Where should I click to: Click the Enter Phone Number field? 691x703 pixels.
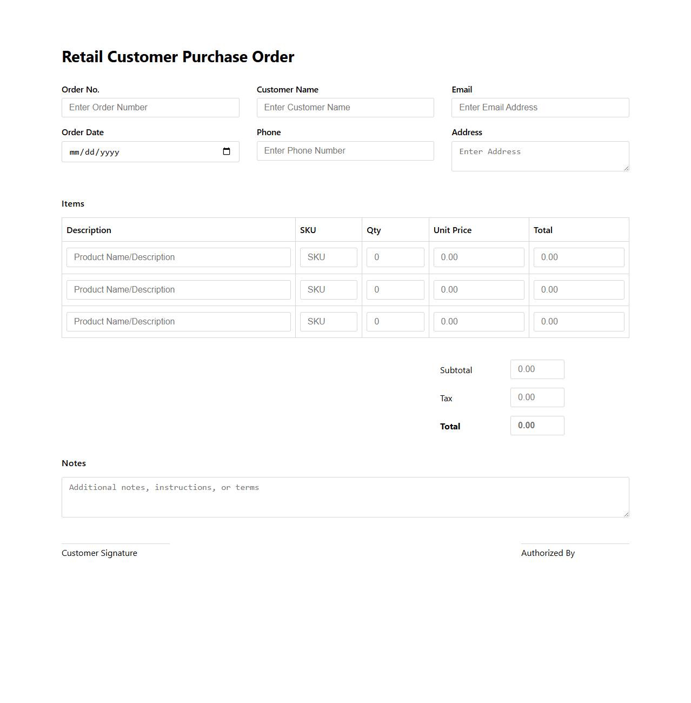coord(344,150)
